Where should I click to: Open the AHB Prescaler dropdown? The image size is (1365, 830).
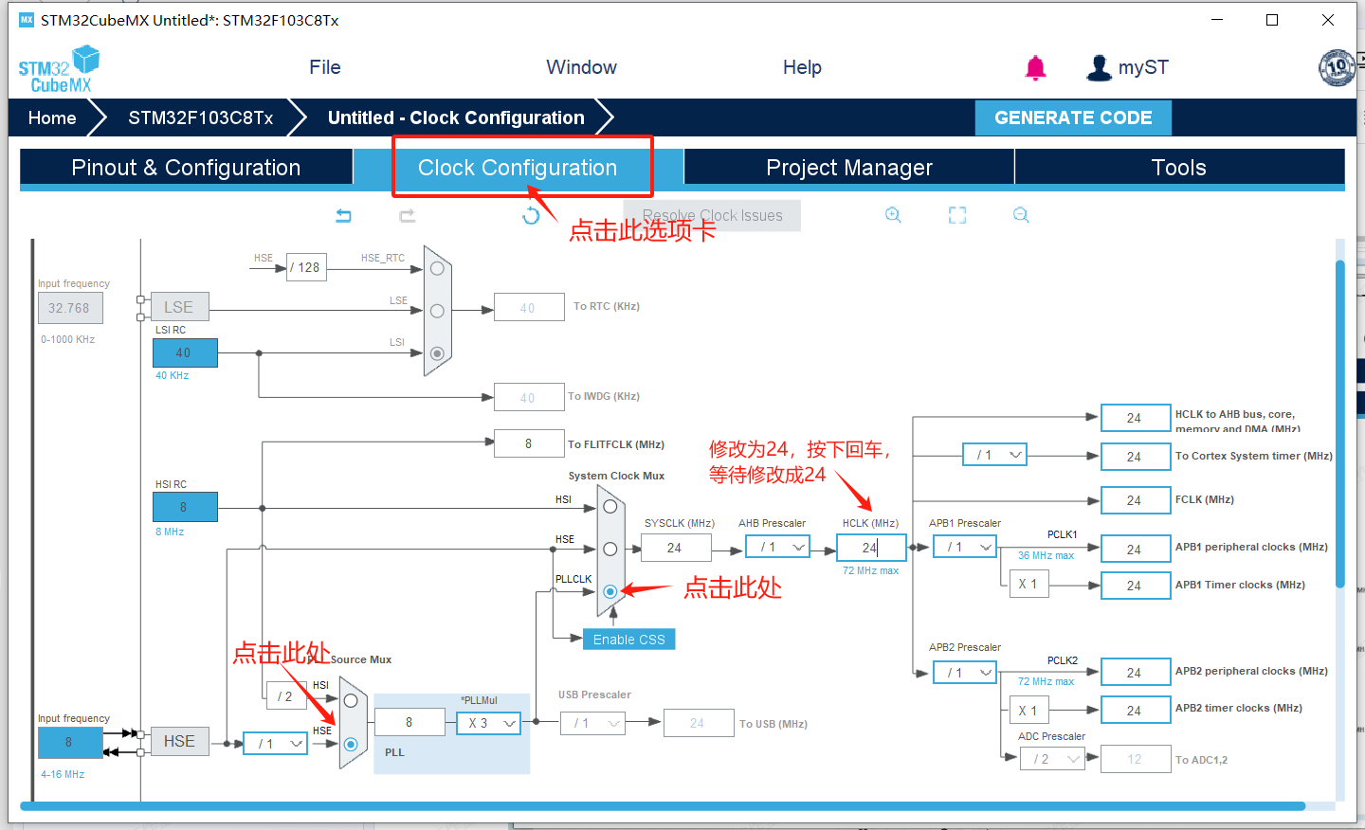tap(778, 547)
